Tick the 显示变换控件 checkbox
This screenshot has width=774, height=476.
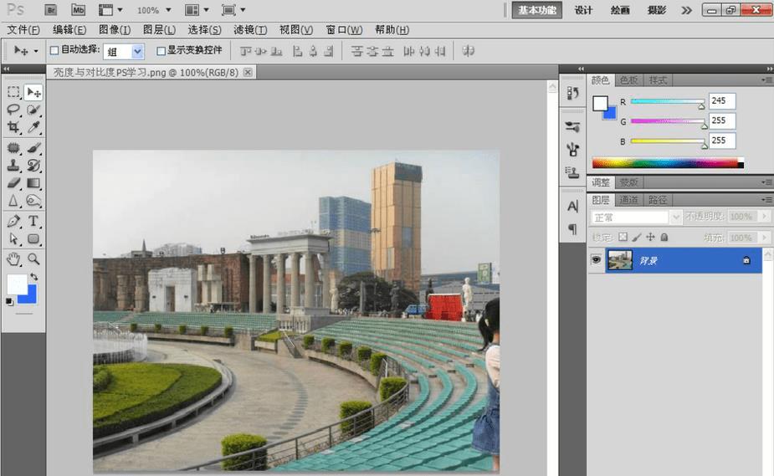[161, 51]
